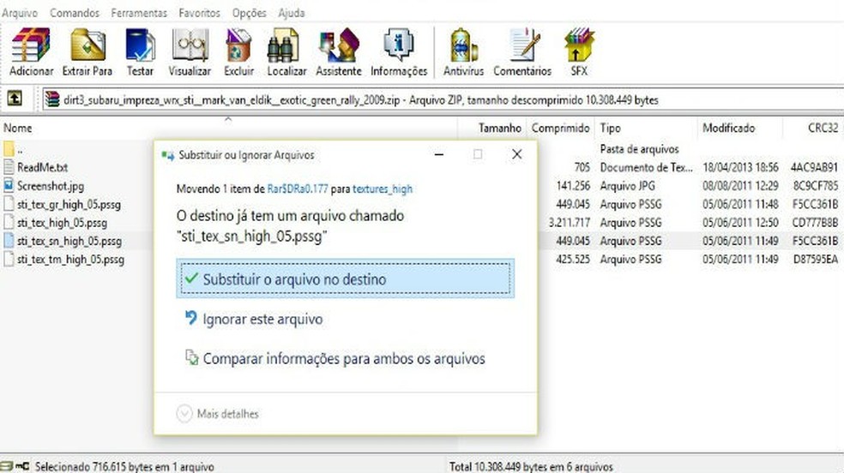844x473 pixels.
Task: Click the archive path address field
Action: pos(443,99)
